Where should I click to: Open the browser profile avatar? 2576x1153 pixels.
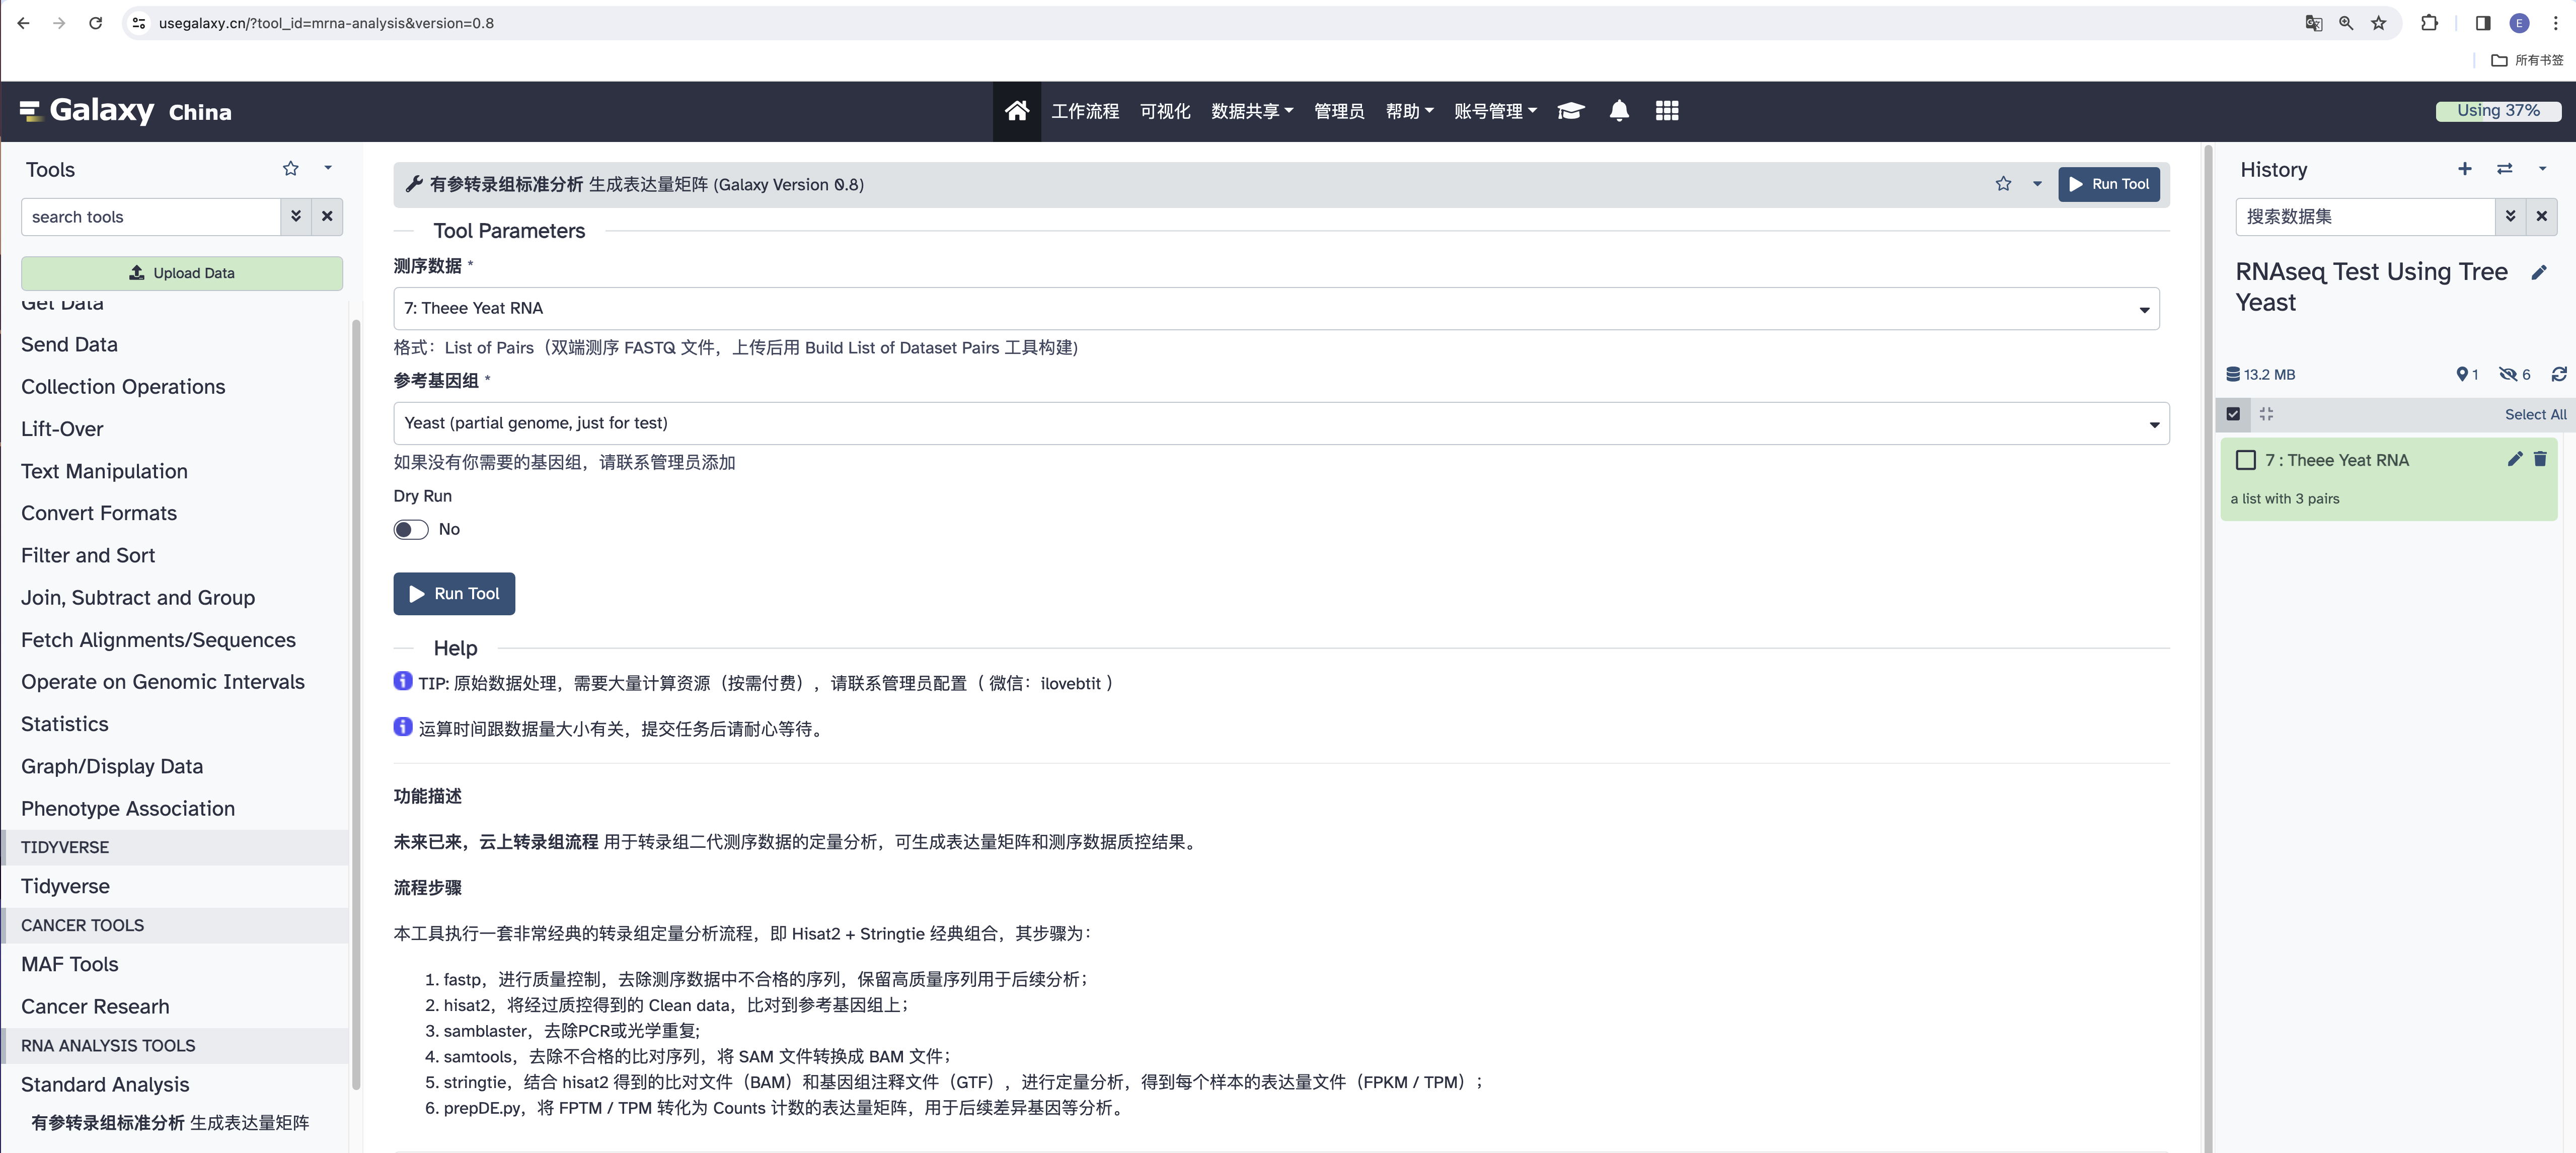(x=2520, y=23)
